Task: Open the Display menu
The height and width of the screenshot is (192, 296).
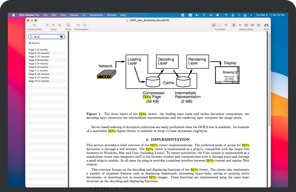Action: (74, 15)
